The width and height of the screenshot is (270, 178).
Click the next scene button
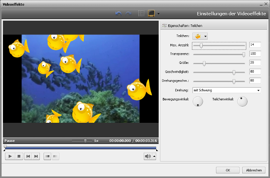point(55,156)
